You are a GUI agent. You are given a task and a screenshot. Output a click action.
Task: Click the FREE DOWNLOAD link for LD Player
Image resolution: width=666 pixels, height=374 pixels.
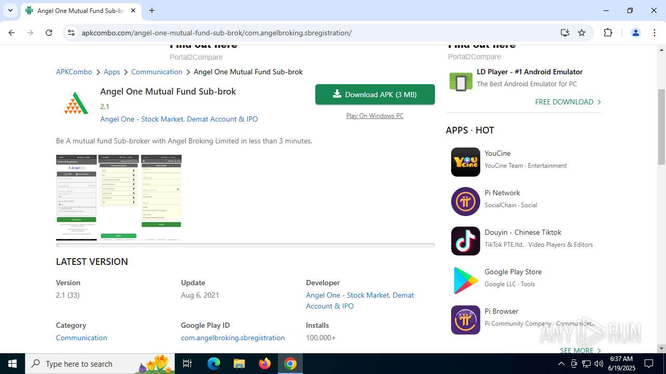tap(568, 102)
